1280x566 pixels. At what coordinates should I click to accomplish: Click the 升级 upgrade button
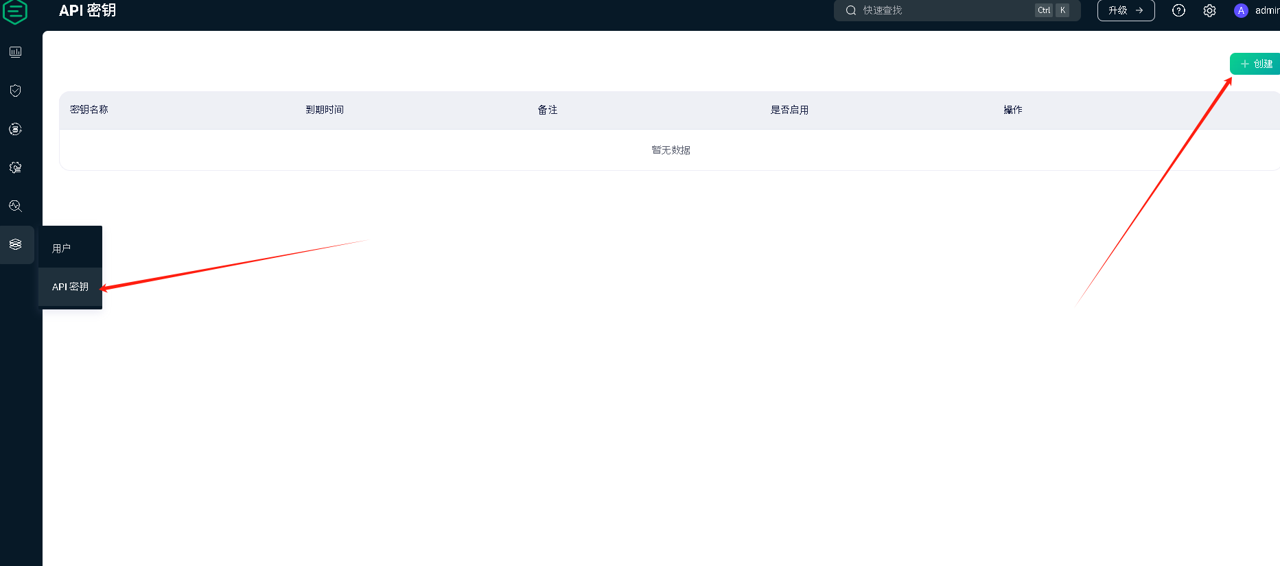1126,10
